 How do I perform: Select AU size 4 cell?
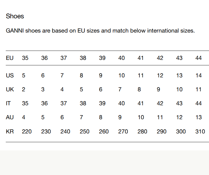click(x=24, y=117)
